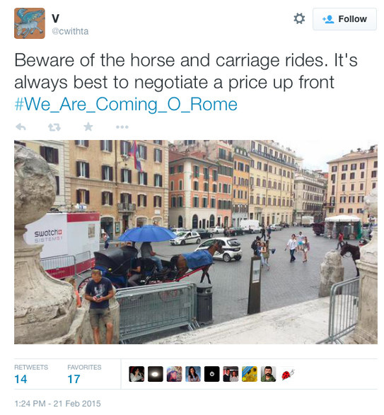Open the yellow and blue avatar profile
This screenshot has width=384, height=415.
[250, 374]
